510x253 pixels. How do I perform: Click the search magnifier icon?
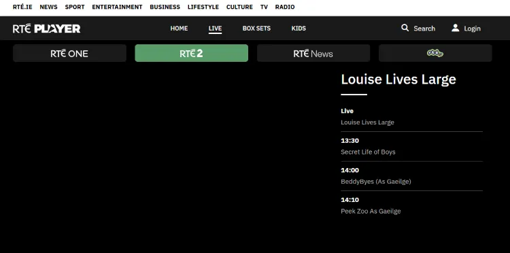pos(405,28)
